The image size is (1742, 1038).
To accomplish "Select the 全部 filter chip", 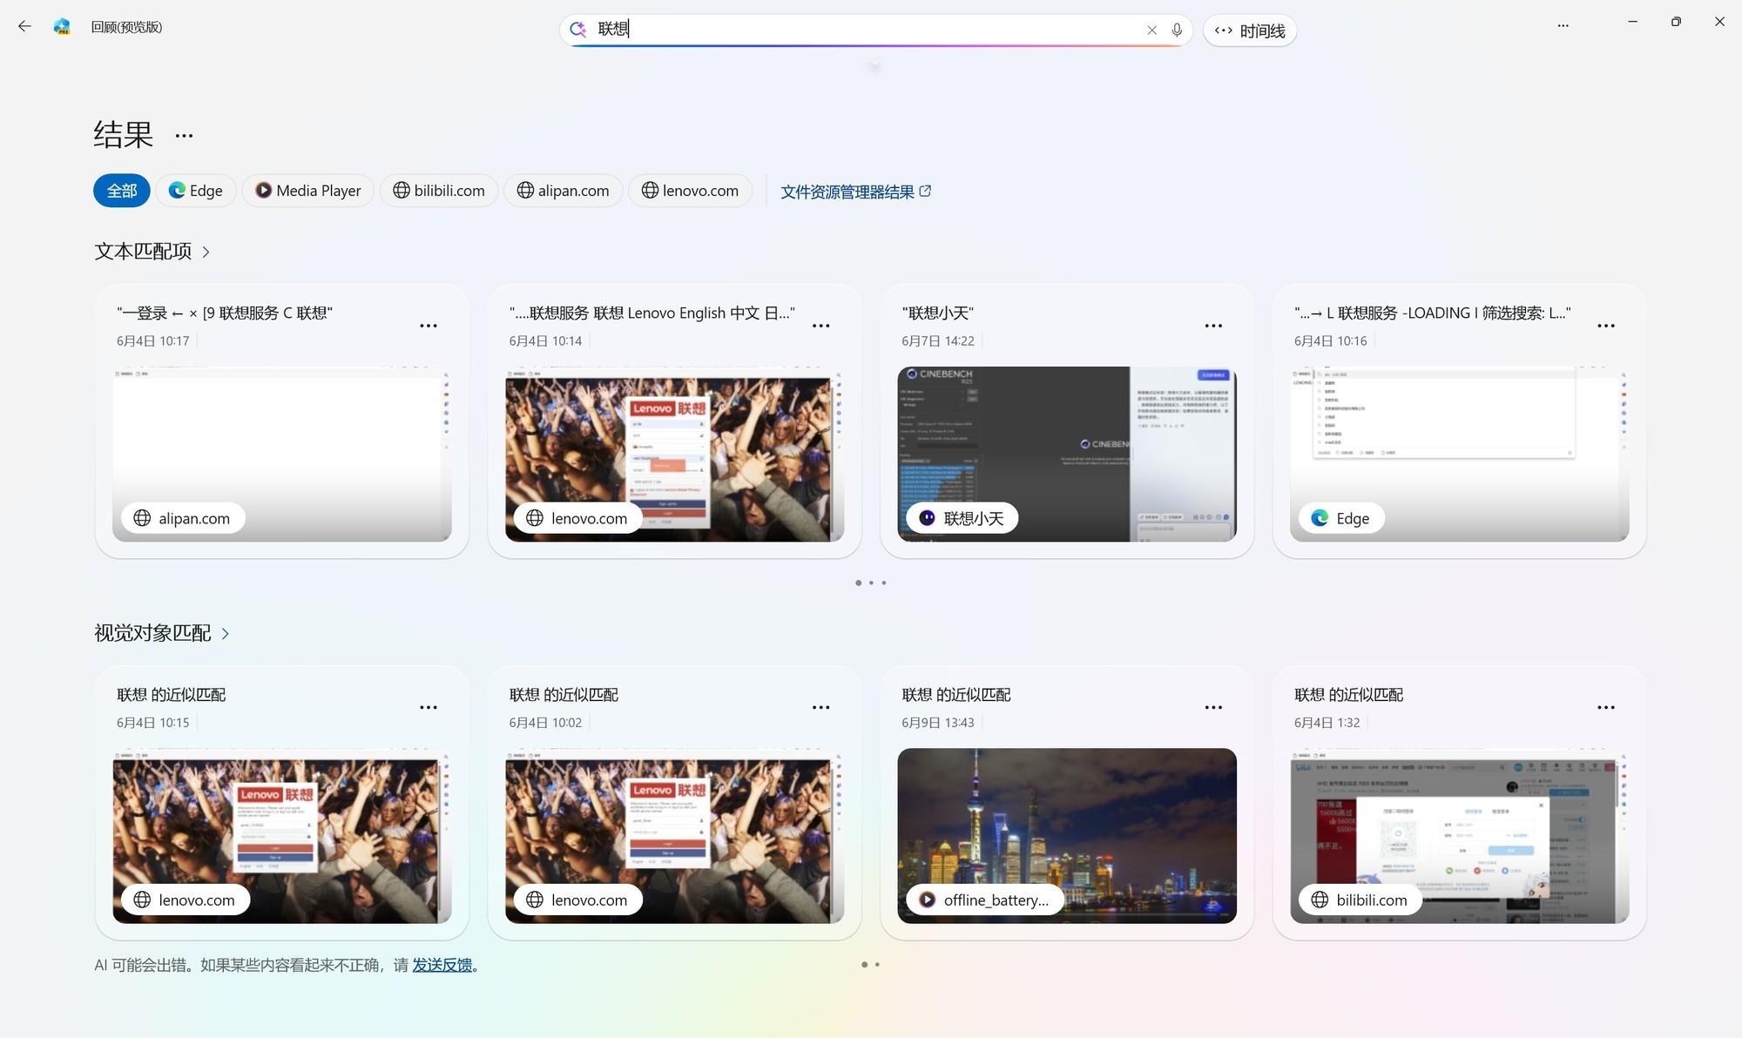I will click(122, 191).
